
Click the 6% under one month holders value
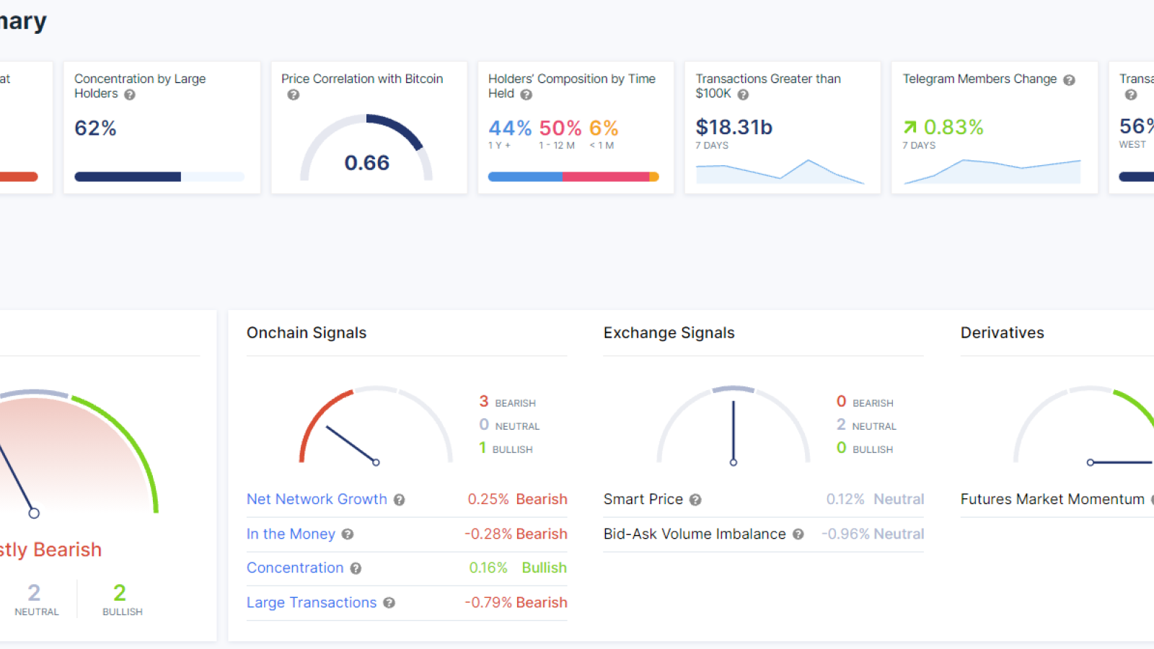click(604, 128)
